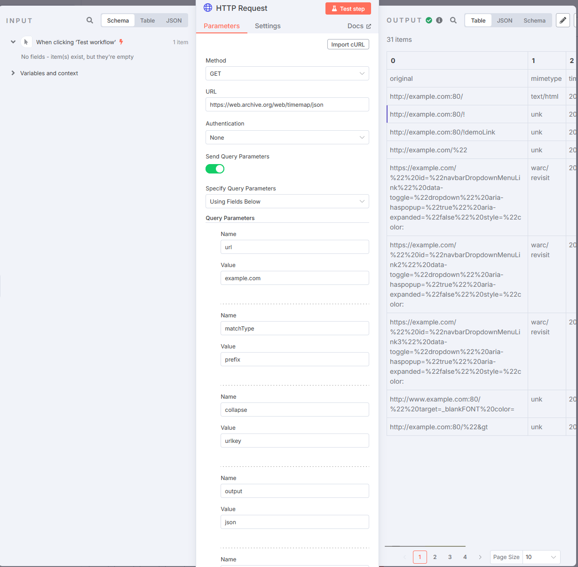Click the output panel search icon
This screenshot has height=567, width=578.
click(453, 20)
